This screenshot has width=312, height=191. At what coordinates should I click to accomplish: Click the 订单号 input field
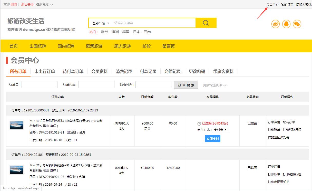(40, 85)
